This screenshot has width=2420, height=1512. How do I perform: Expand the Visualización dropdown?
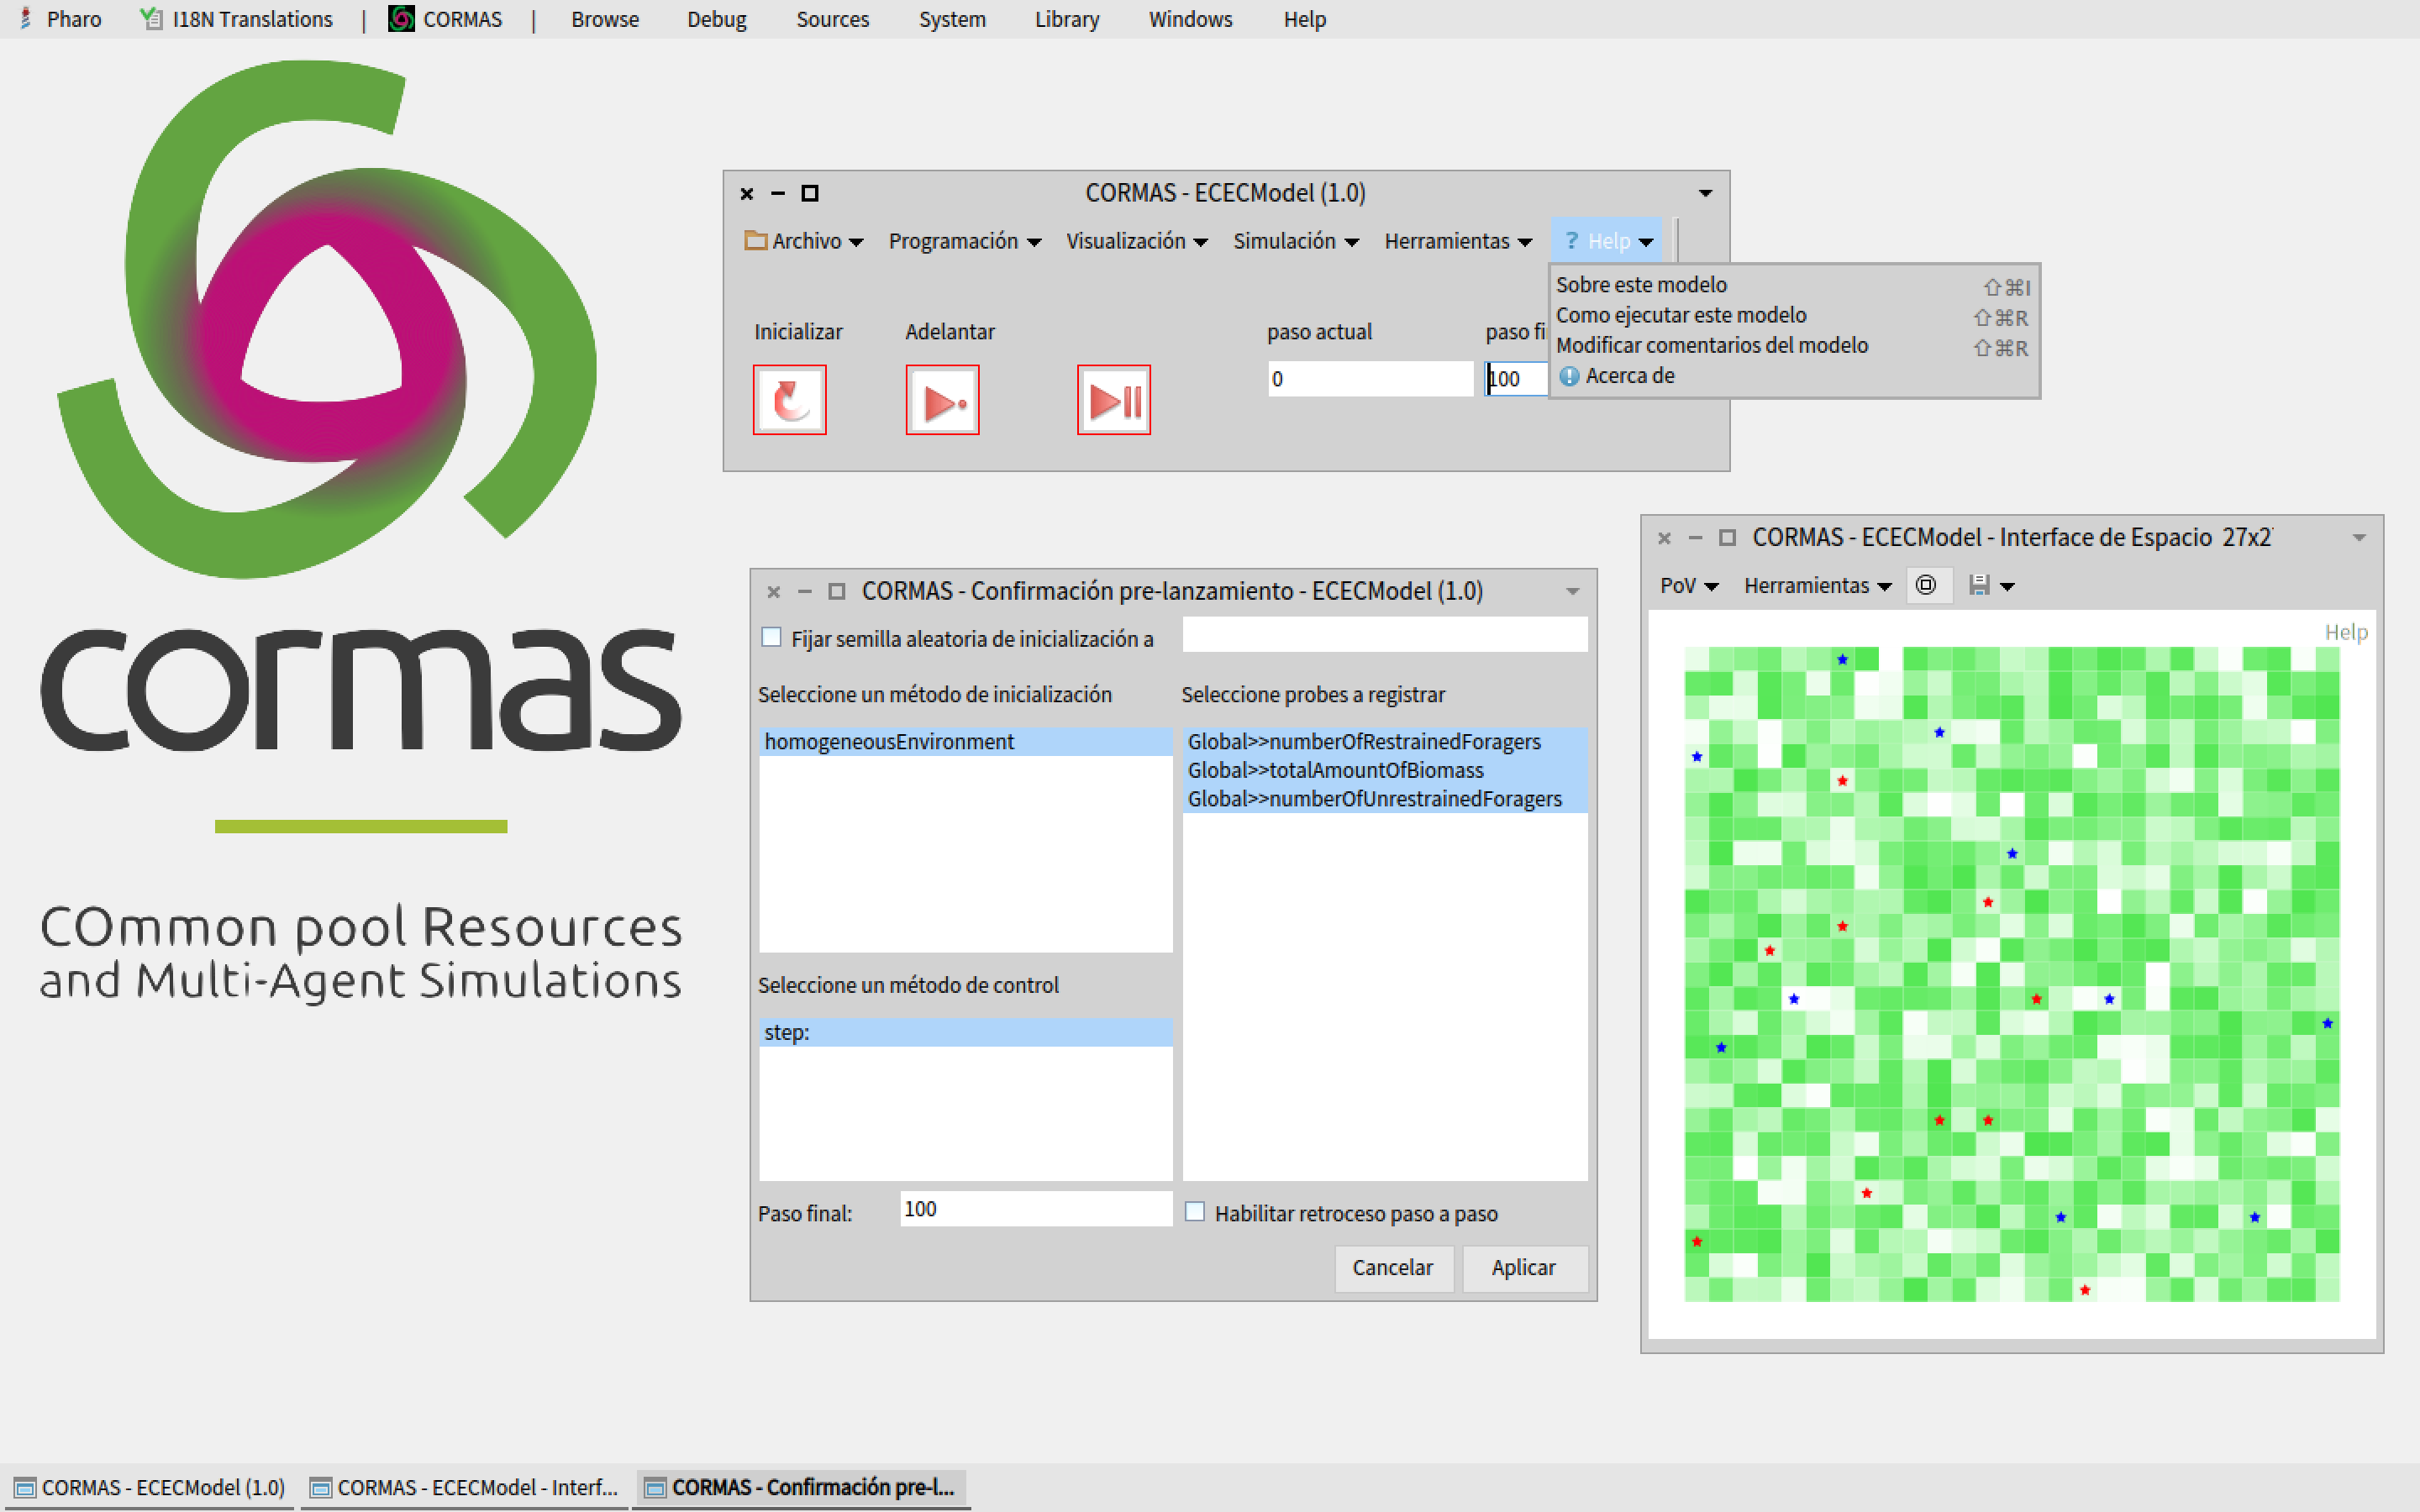click(1136, 241)
